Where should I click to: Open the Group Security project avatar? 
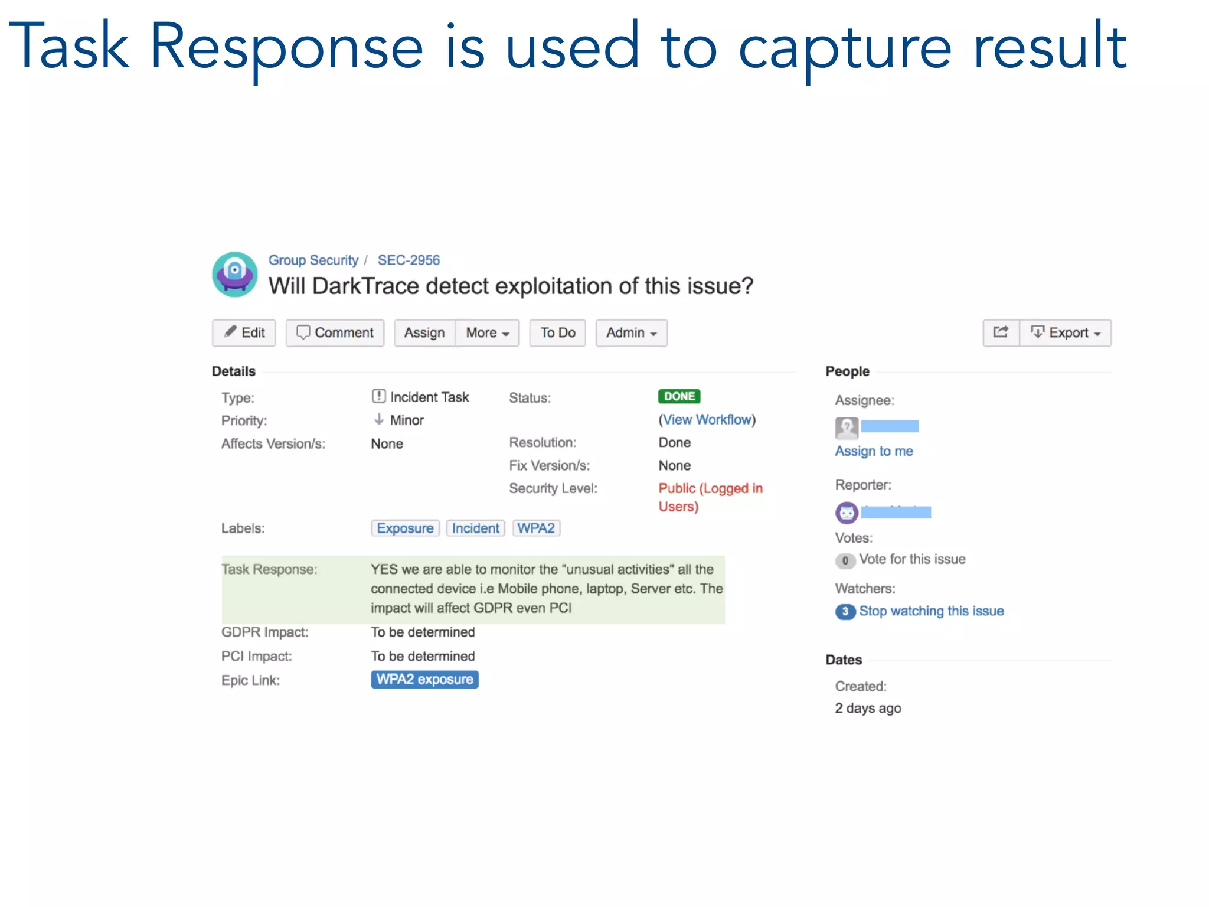pos(235,275)
